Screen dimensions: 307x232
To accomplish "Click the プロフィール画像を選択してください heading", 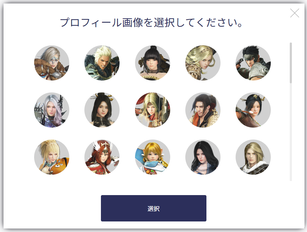I will [x=151, y=22].
